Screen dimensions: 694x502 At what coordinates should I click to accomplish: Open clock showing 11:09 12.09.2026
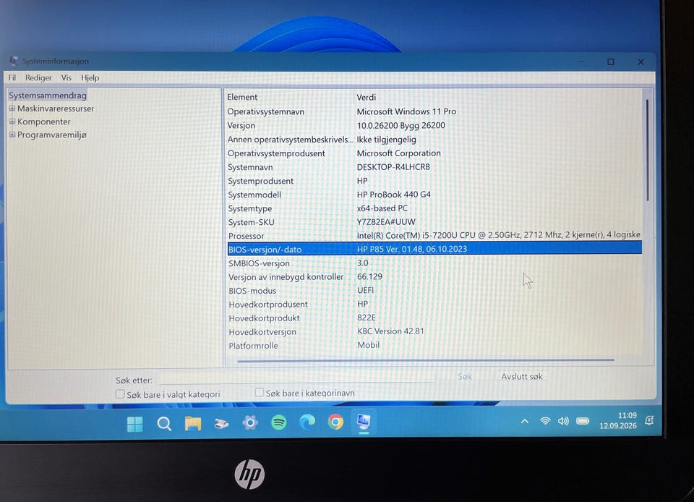pyautogui.click(x=618, y=420)
